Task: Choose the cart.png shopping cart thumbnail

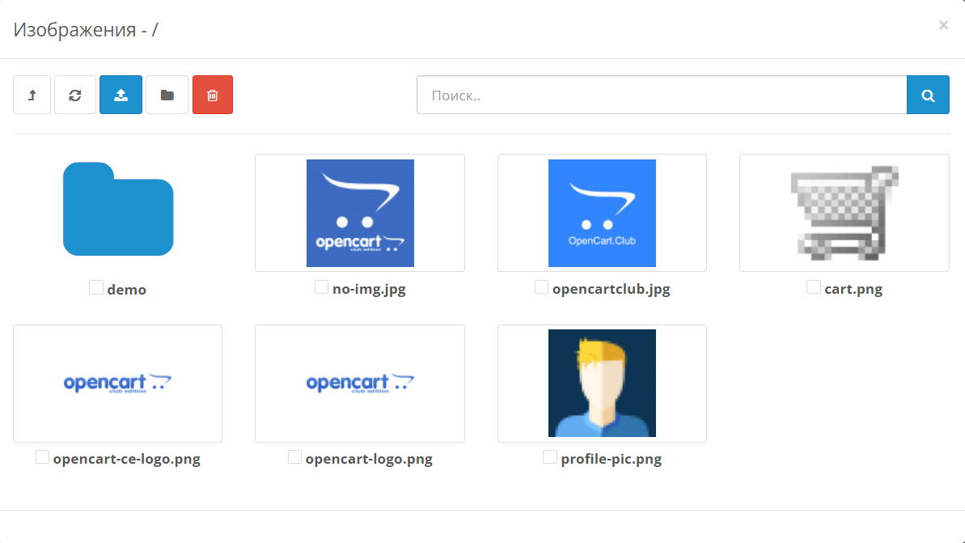Action: tap(844, 213)
